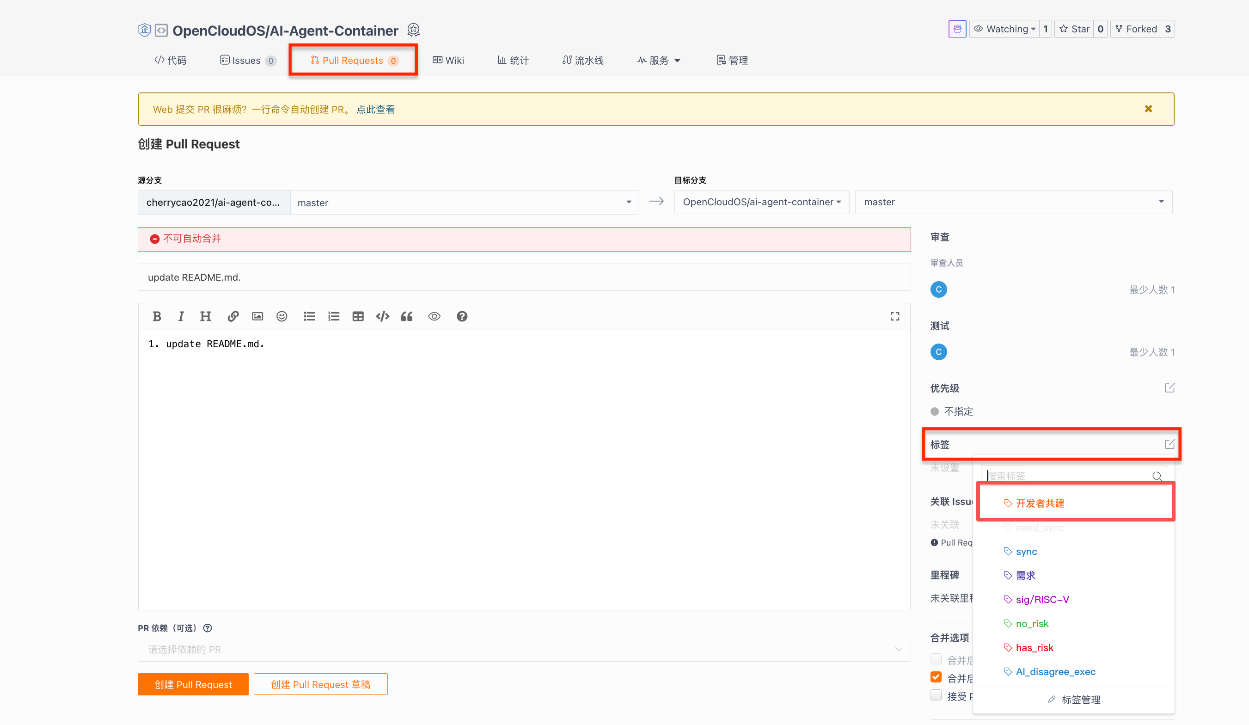
Task: Uncheck the checked merge option checkbox
Action: point(936,677)
